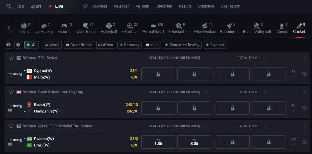Image resolution: width=312 pixels, height=154 pixels.
Task: Show the previous sports with the left arrow
Action: [9, 28]
